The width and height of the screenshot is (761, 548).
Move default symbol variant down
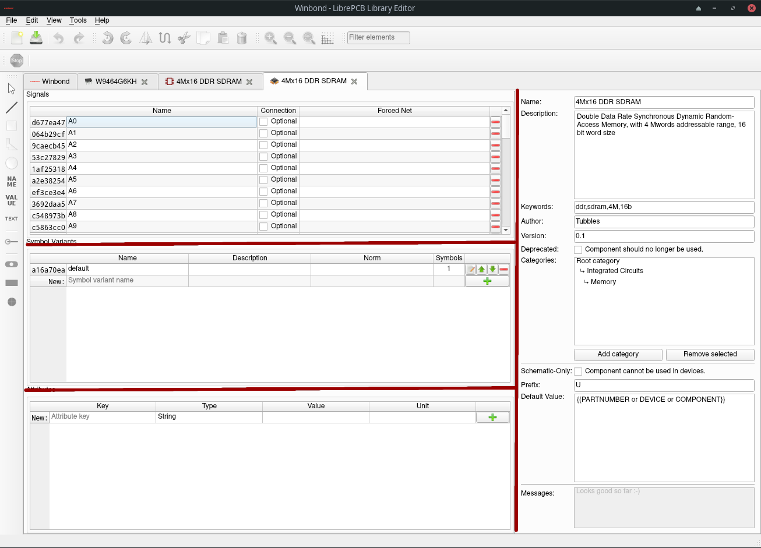[x=492, y=269]
